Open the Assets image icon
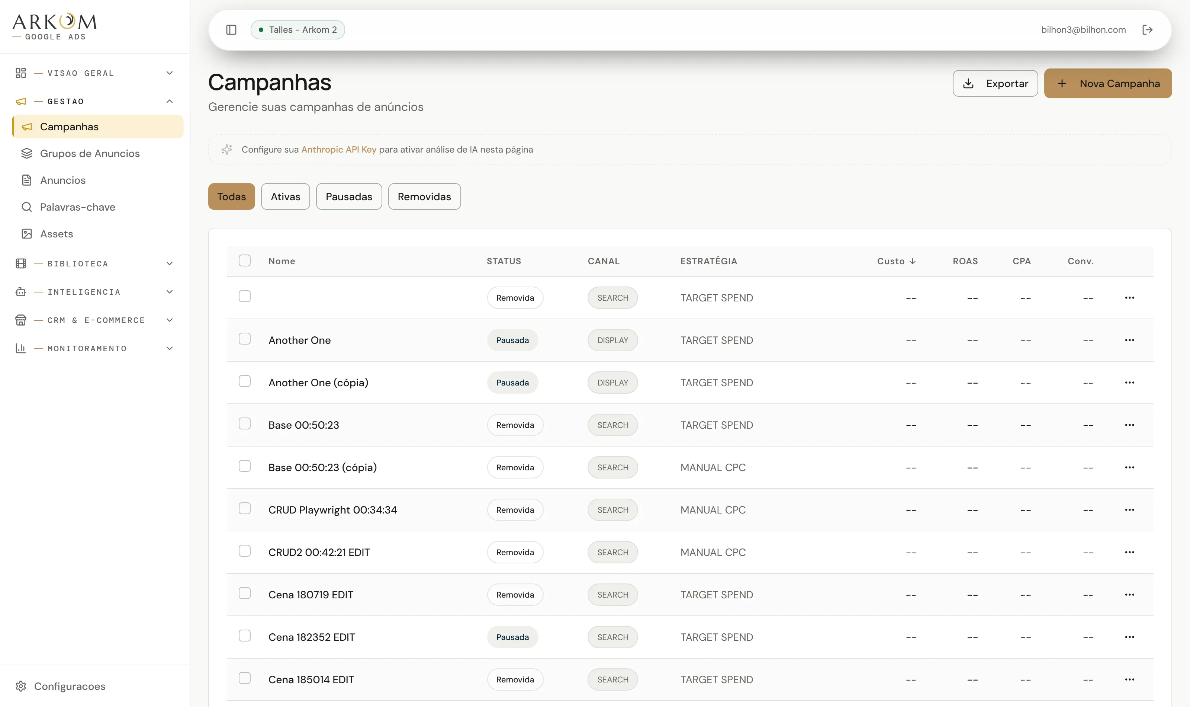The image size is (1190, 707). pyautogui.click(x=27, y=234)
